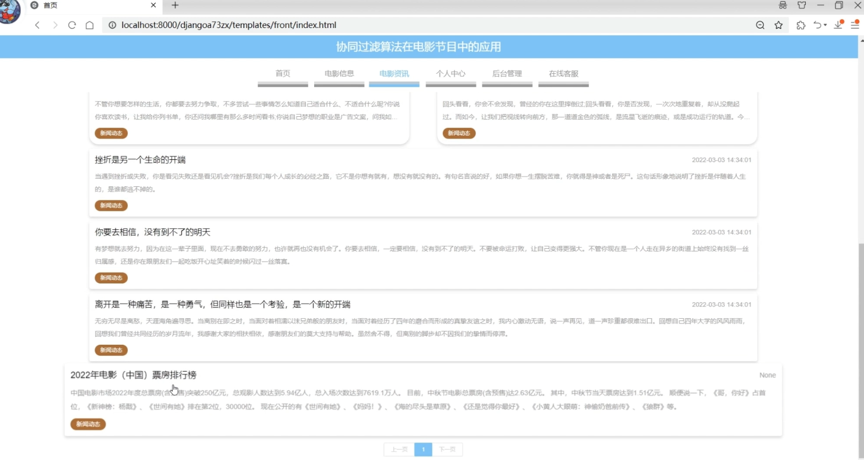Click 新闻动态 tag under 2022年电影票房排行榜

[x=88, y=424]
